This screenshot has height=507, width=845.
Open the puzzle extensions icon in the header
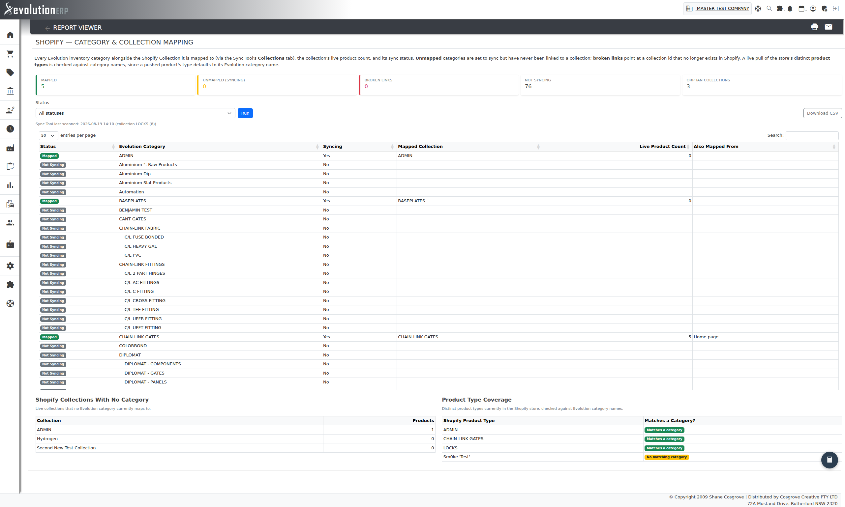tap(780, 9)
